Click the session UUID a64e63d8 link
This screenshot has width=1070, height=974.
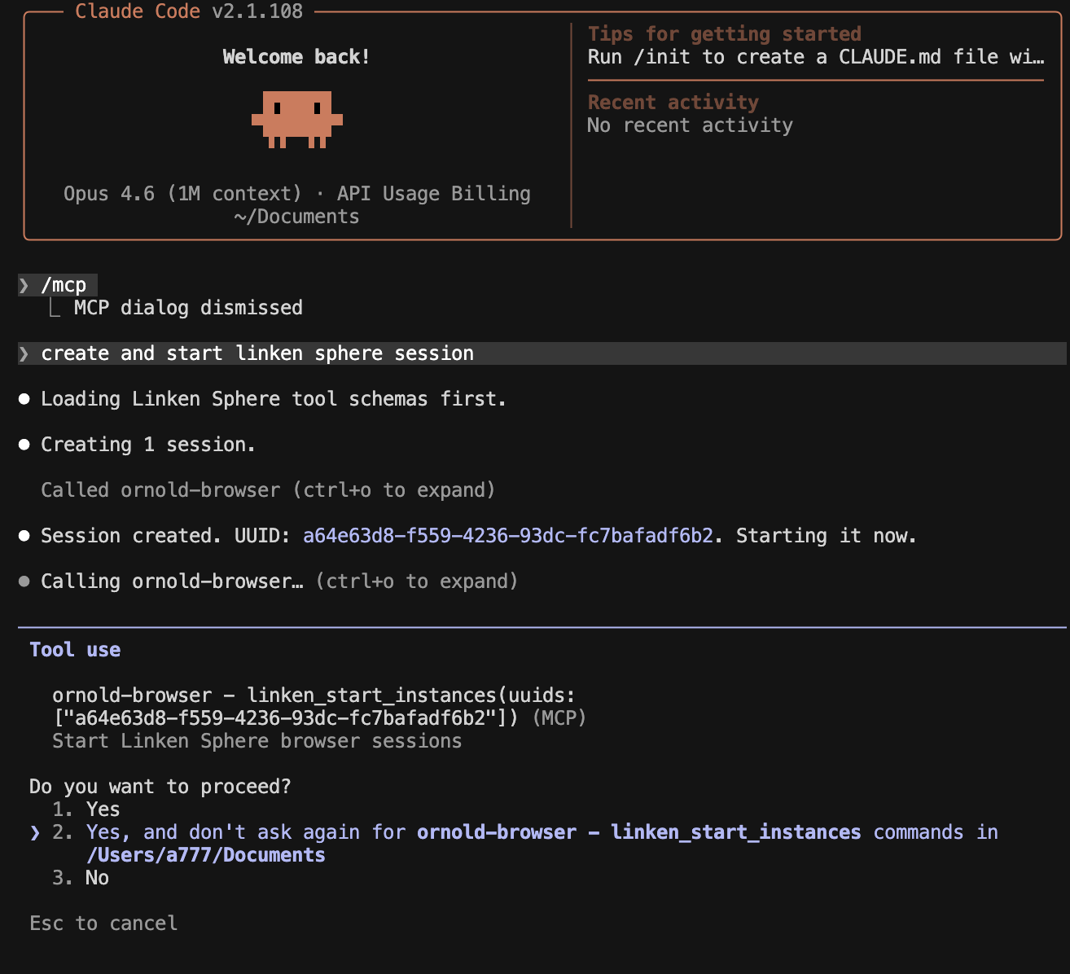tap(509, 535)
